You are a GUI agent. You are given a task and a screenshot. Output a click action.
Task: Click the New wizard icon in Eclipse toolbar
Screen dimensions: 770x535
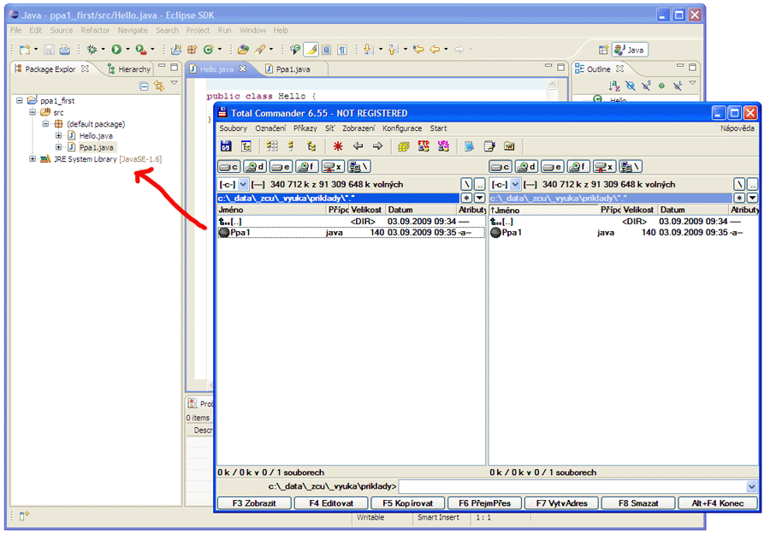pyautogui.click(x=25, y=50)
